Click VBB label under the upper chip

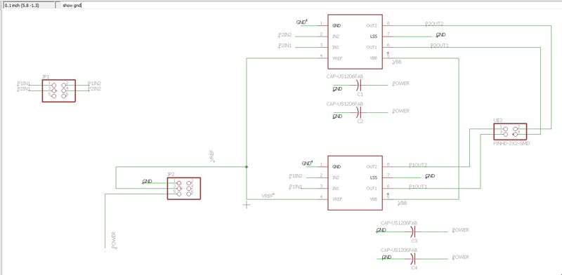pyautogui.click(x=397, y=62)
